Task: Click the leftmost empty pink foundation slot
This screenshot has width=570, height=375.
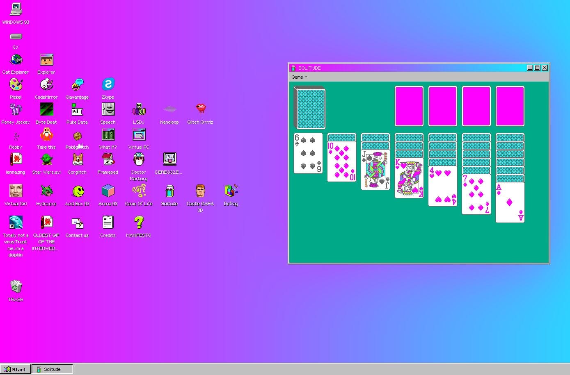Action: (409, 106)
